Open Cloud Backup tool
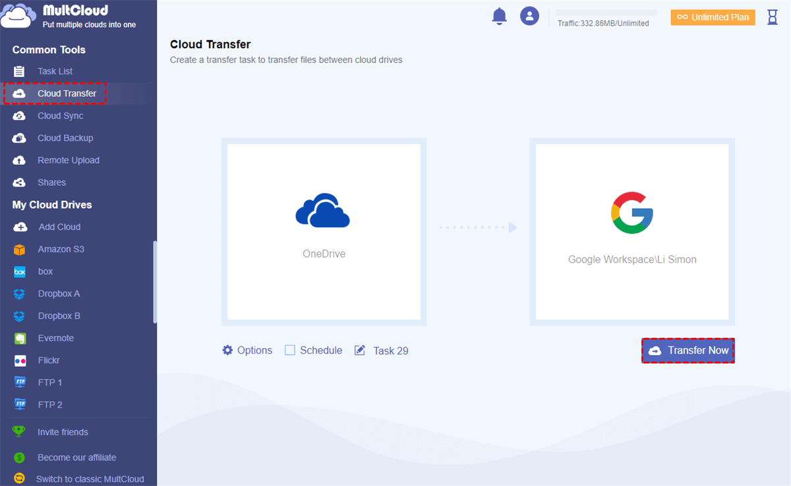791x486 pixels. [65, 138]
